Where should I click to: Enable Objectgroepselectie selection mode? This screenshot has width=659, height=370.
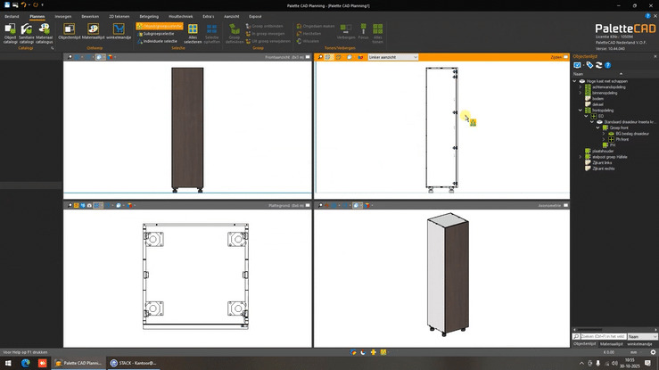pyautogui.click(x=160, y=27)
